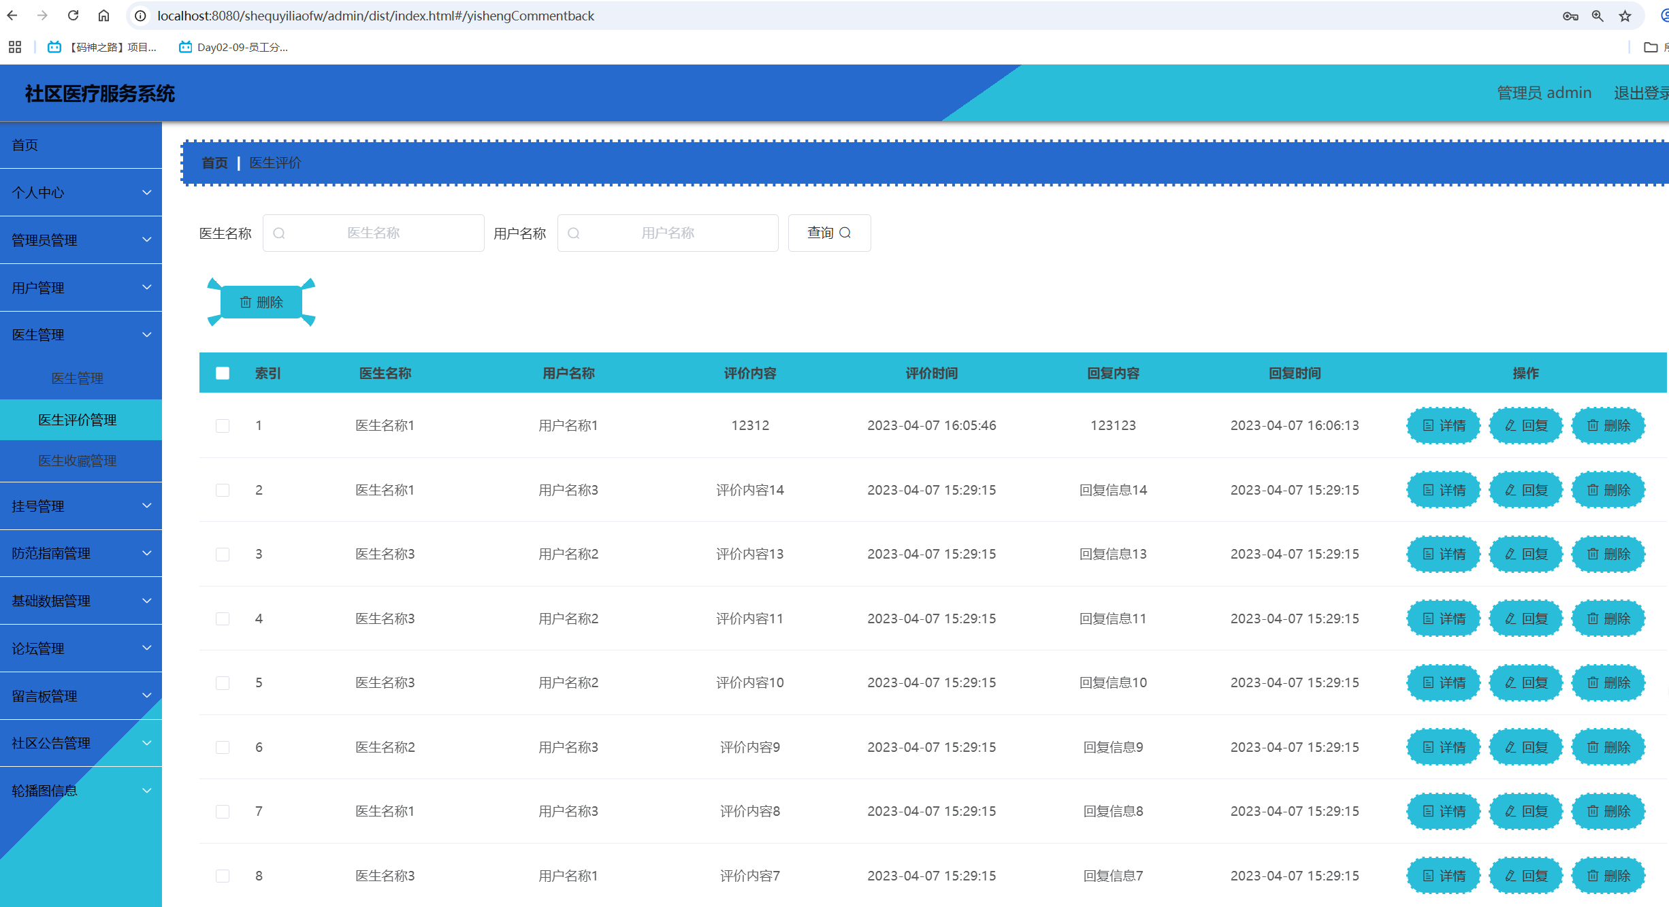The width and height of the screenshot is (1669, 907).
Task: Click the batch 删除 button above table
Action: (261, 302)
